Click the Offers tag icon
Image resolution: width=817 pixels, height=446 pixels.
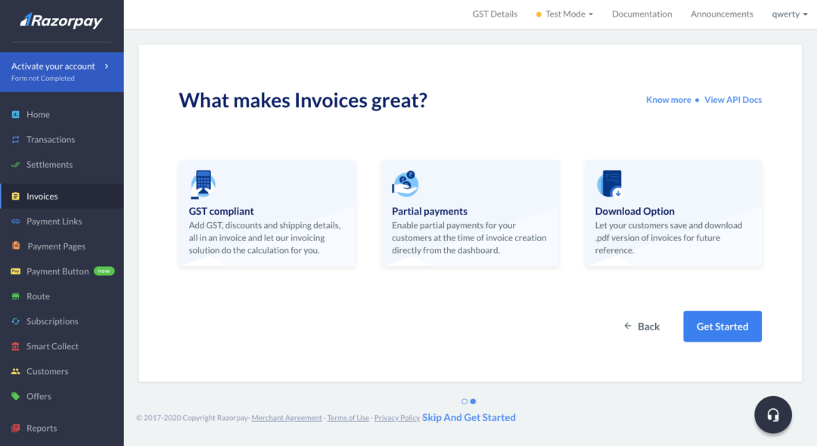click(15, 396)
